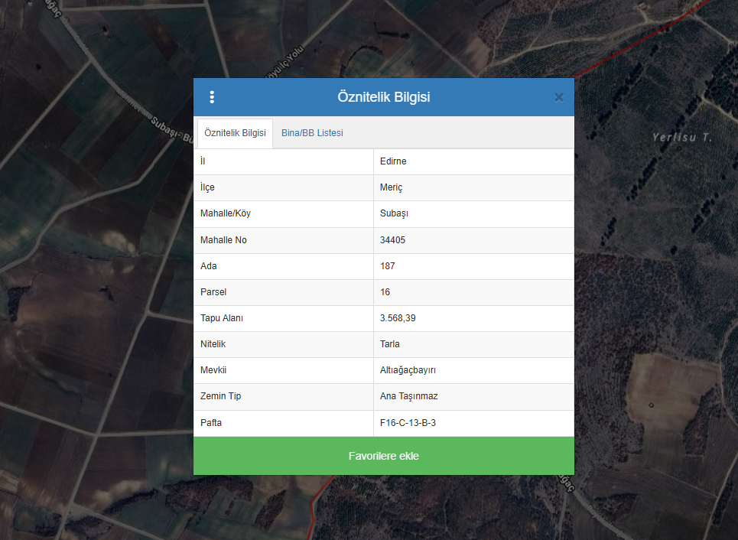Switch to the Bina/BB Listesi tab
This screenshot has width=738, height=540.
[x=312, y=133]
